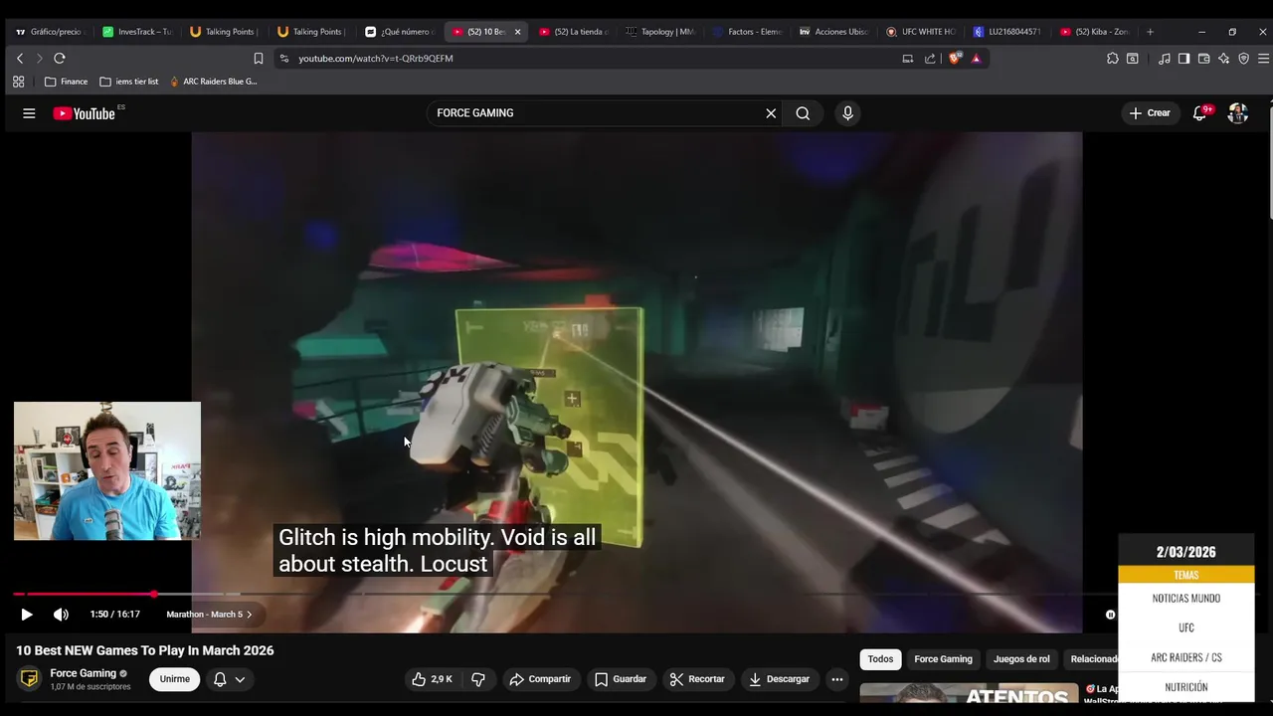Open the ARC Raiders Blue G... bookmark
The width and height of the screenshot is (1273, 716).
tap(213, 82)
